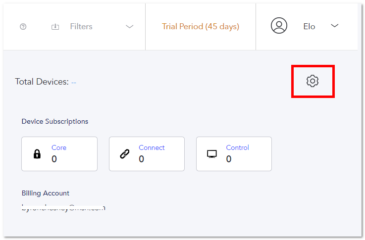Viewport: 365px width, 240px height.
Task: Click the Control monitor icon
Action: 212,154
